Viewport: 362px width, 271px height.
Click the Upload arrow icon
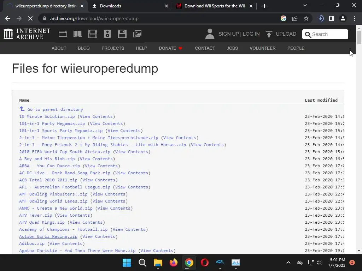coord(269,34)
